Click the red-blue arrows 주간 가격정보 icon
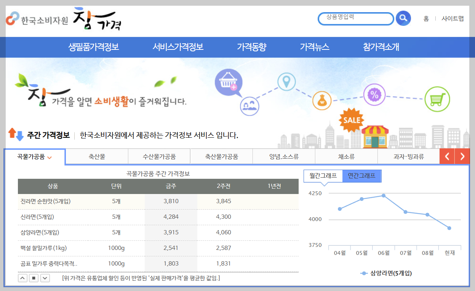Image resolution: width=475 pixels, height=291 pixels. coord(16,134)
